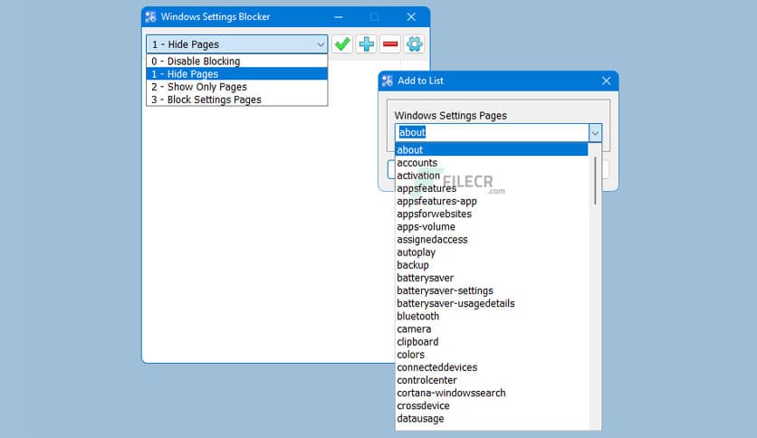Pick 'appsfeatures-app' from the list
The width and height of the screenshot is (757, 438).
click(492, 201)
